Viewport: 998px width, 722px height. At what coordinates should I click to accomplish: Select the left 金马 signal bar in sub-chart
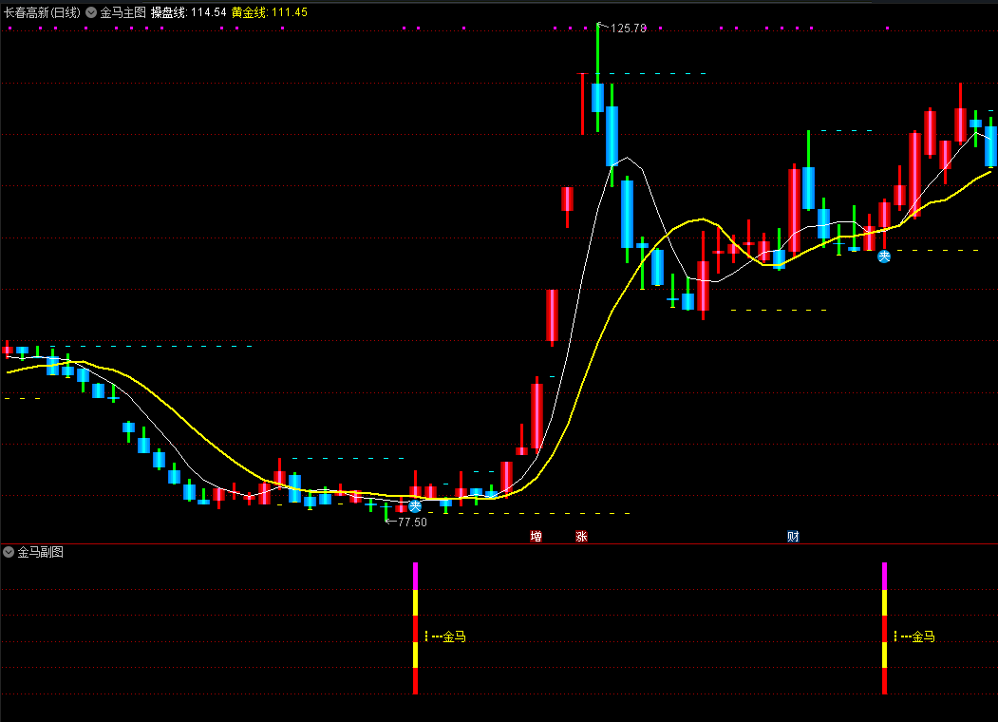click(x=415, y=628)
